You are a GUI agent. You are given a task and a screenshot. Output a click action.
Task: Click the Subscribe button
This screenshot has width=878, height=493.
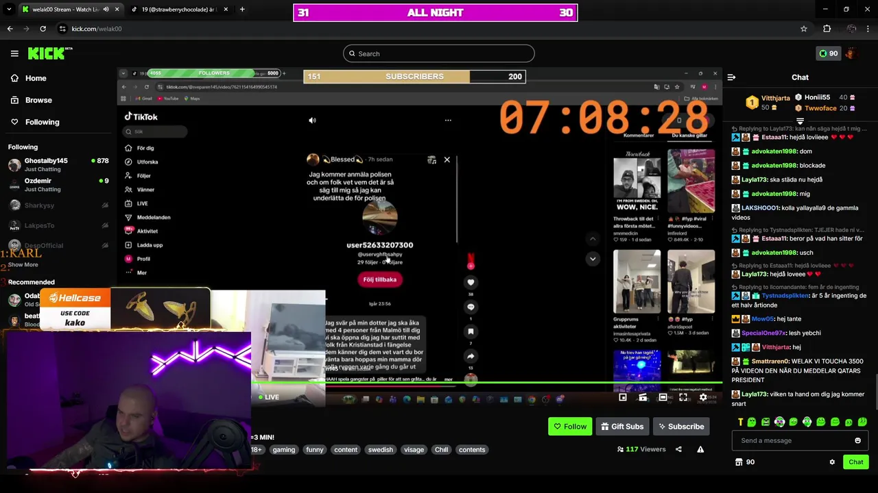coord(681,427)
